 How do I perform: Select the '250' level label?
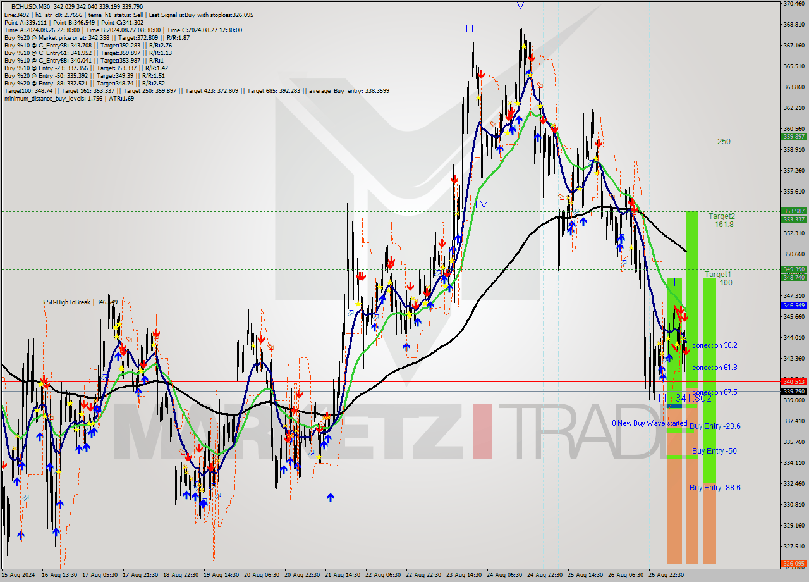click(724, 142)
